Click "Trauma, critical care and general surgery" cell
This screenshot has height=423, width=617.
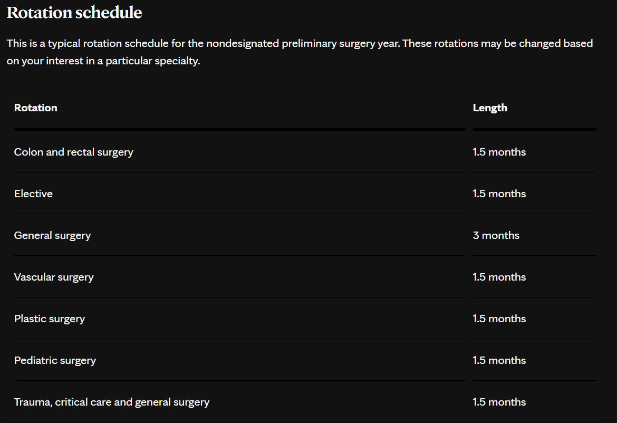[112, 402]
